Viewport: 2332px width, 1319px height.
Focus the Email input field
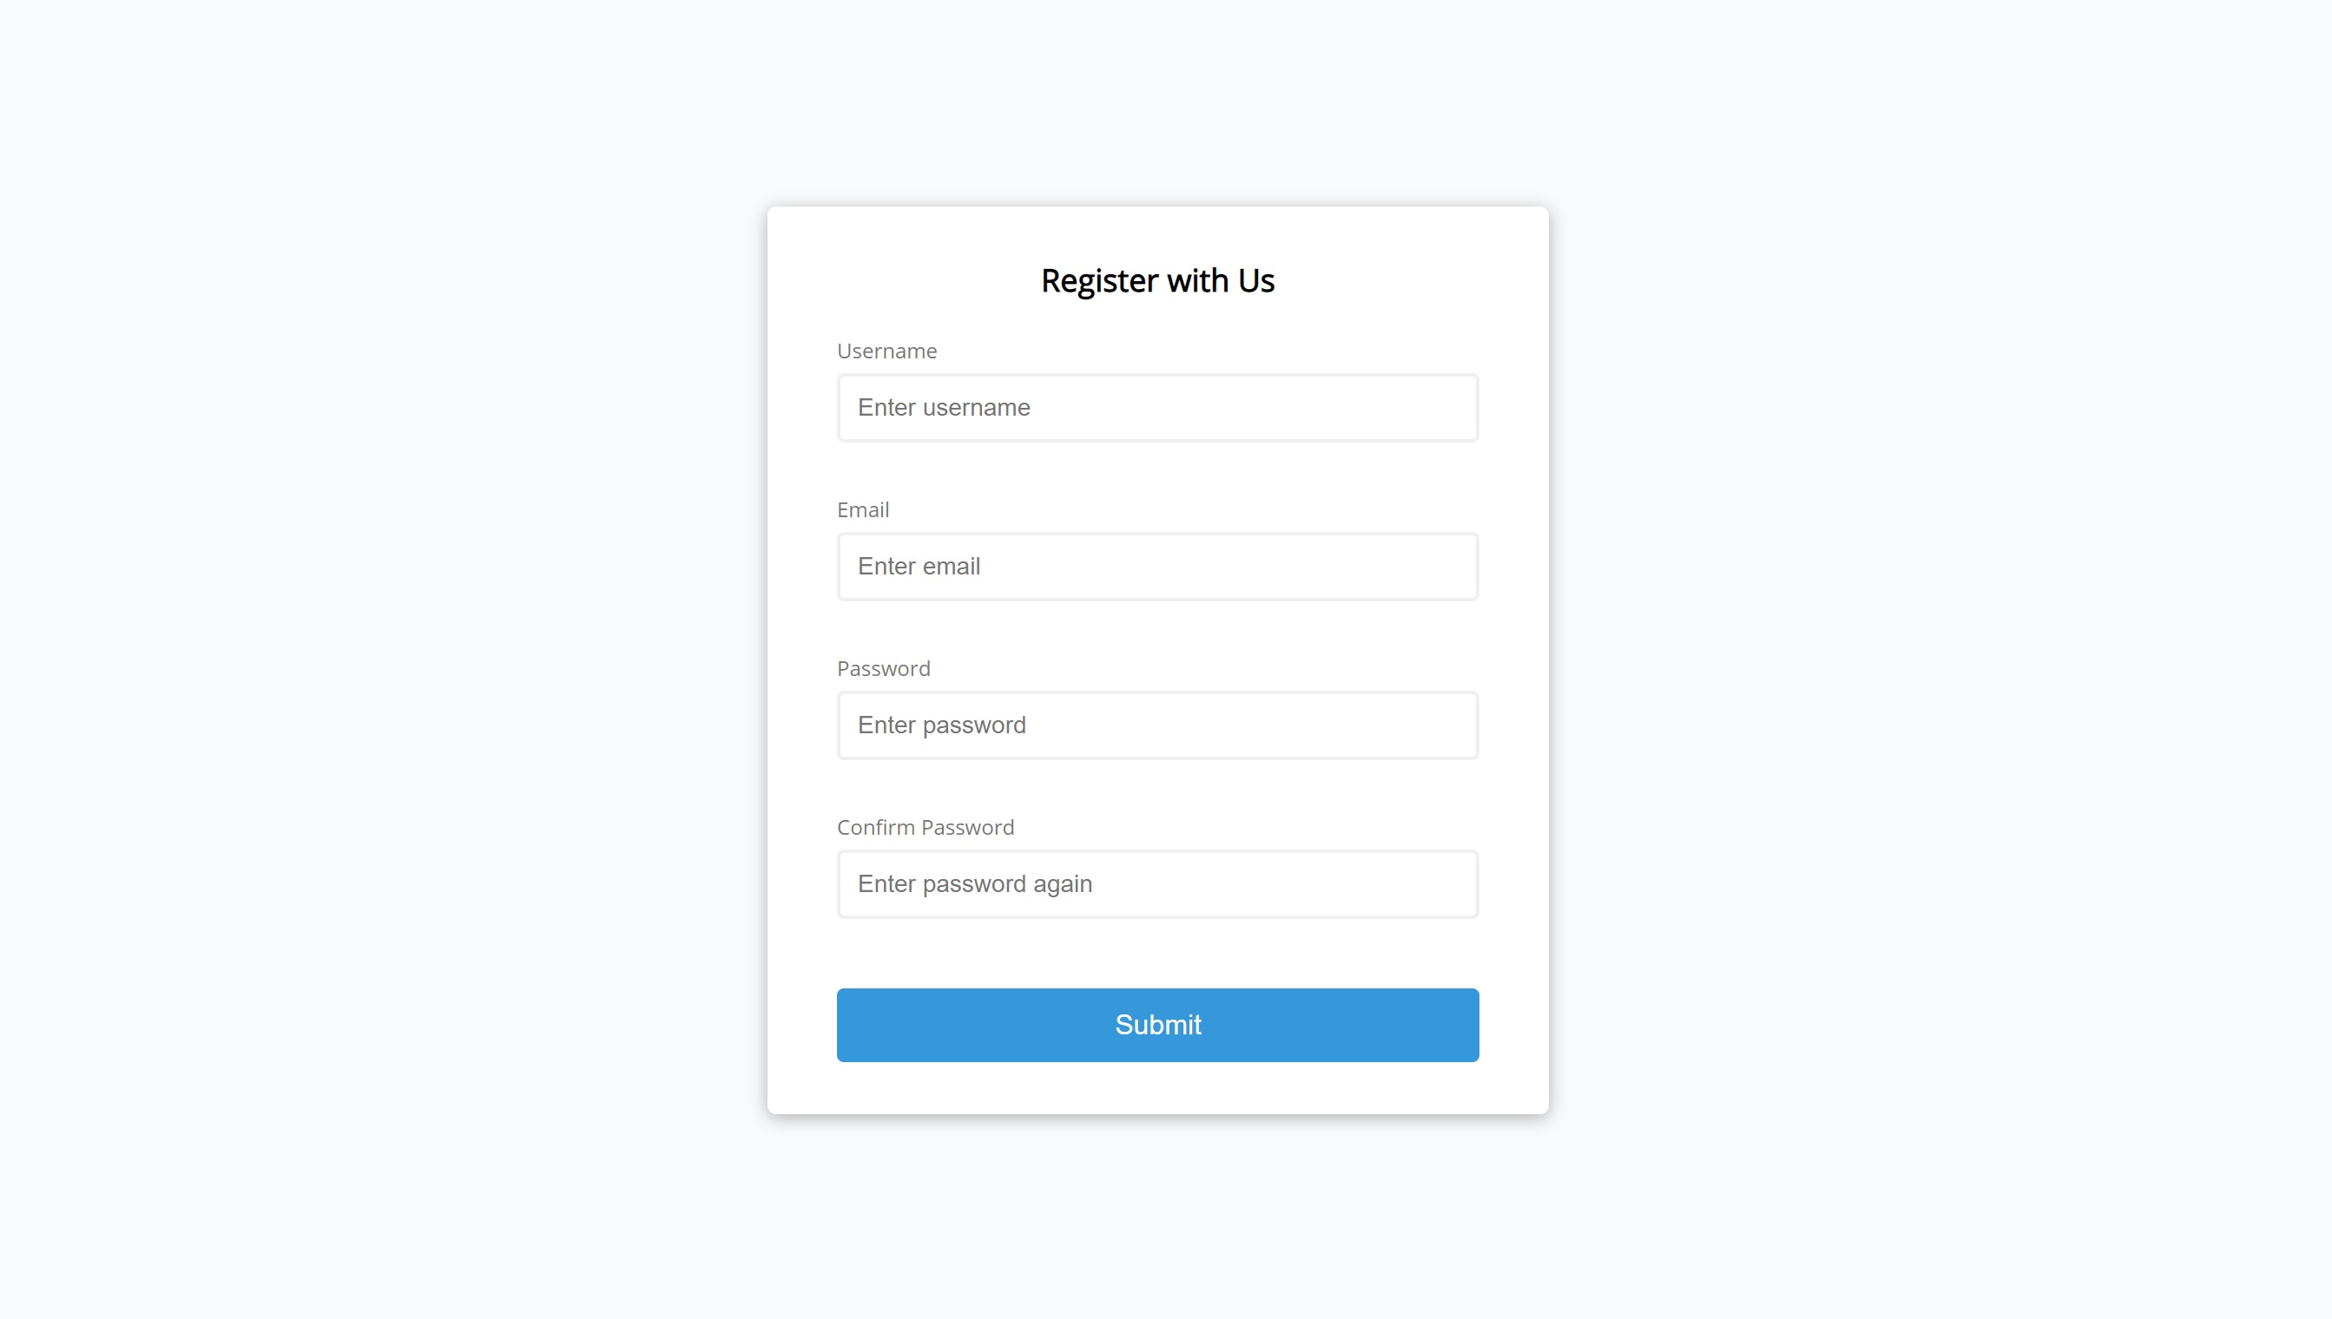click(1157, 566)
